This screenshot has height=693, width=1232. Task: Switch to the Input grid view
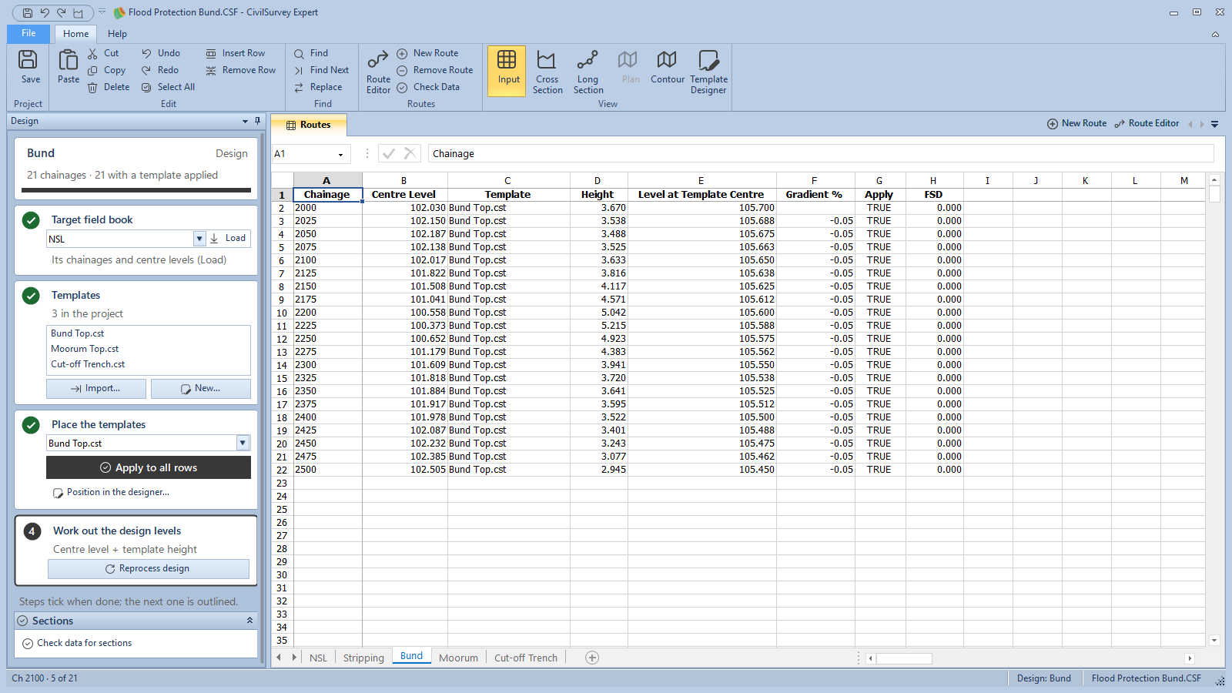[x=507, y=70]
